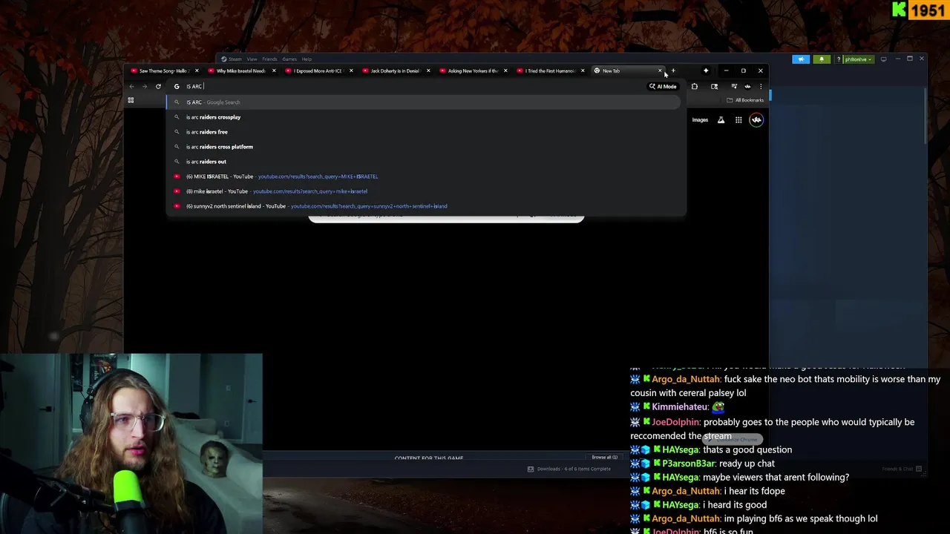The width and height of the screenshot is (950, 534).
Task: Open the Chrome three-dot menu
Action: (x=760, y=86)
